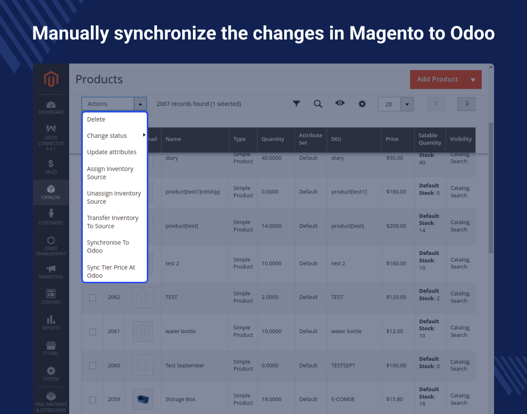
Task: Tick checkbox for product 2059 Storage Box
Action: point(93,399)
